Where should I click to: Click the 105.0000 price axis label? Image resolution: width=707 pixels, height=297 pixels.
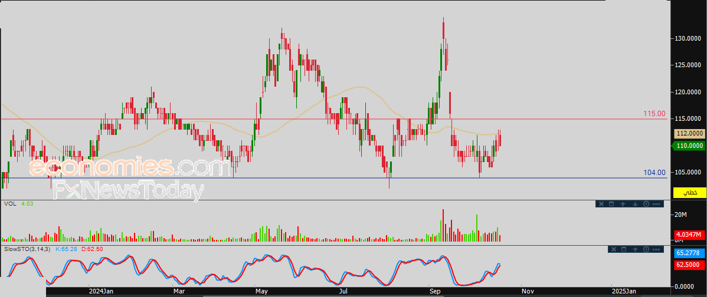coord(689,172)
